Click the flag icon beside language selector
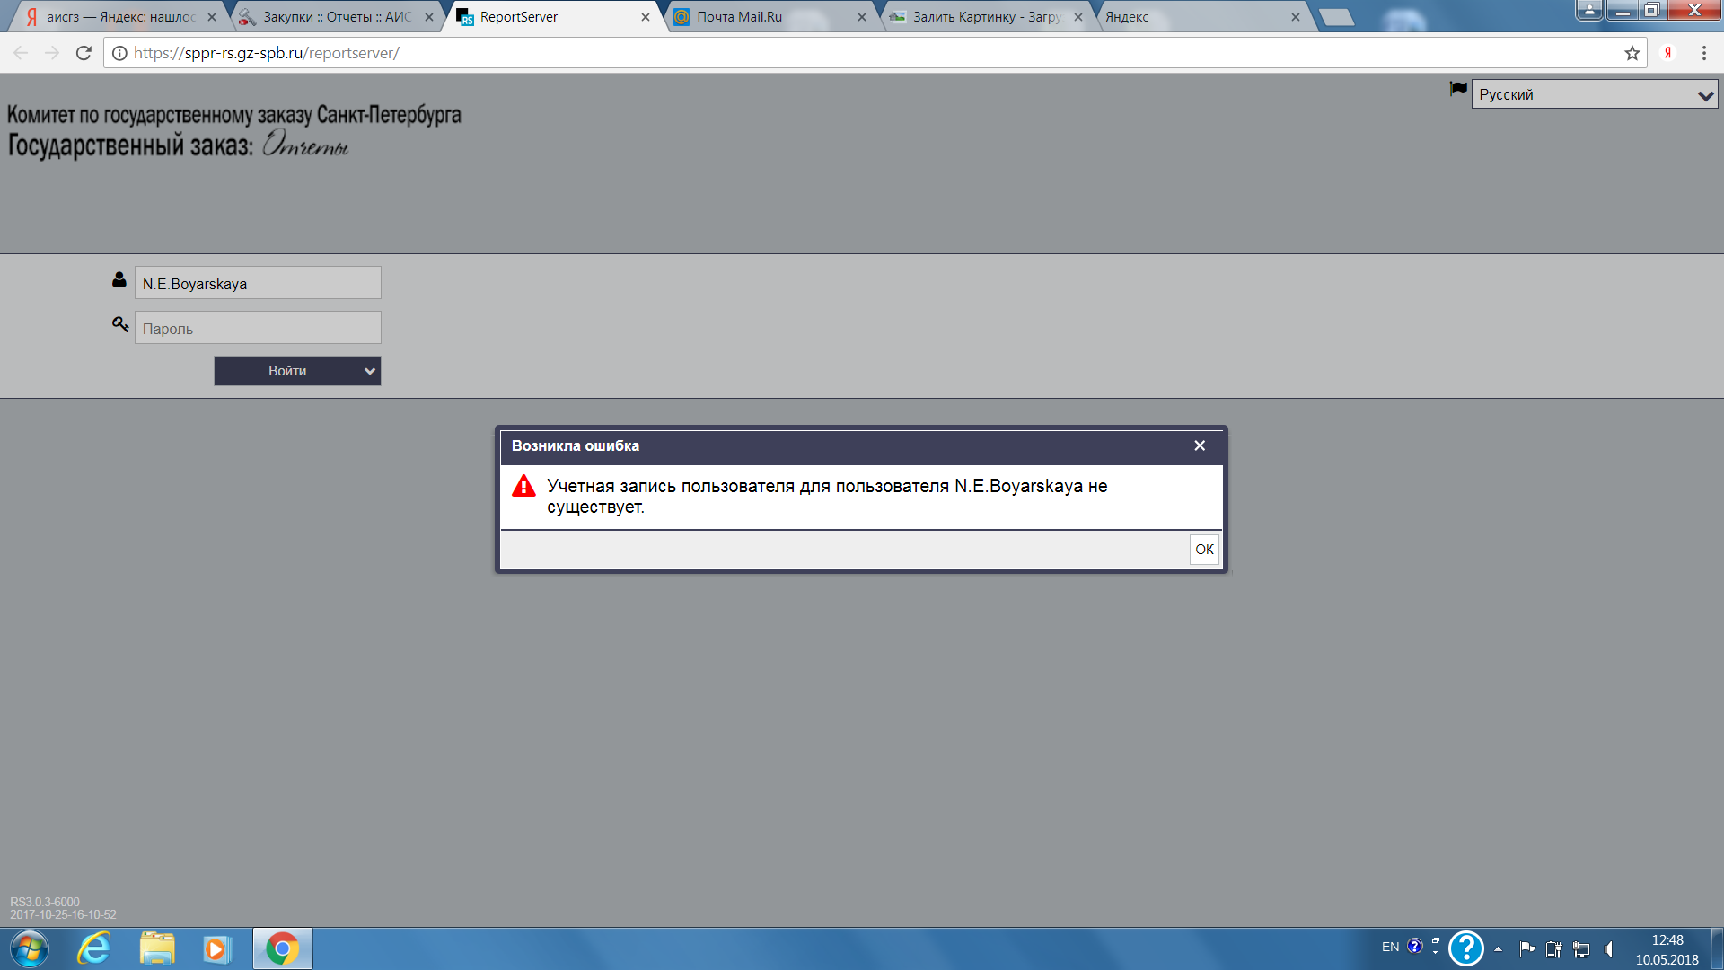The image size is (1724, 970). [1458, 89]
